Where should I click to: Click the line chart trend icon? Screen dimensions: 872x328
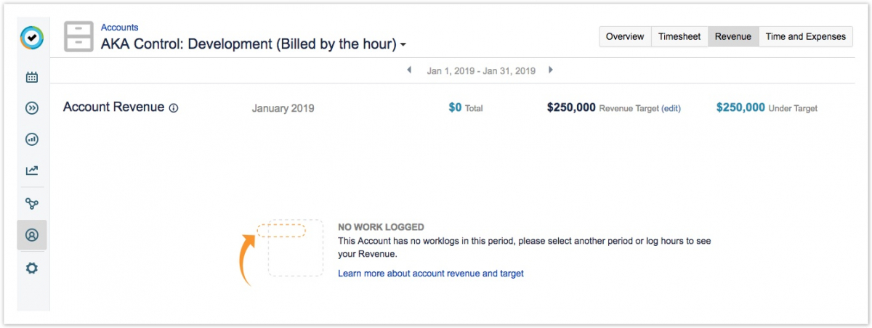click(x=32, y=171)
